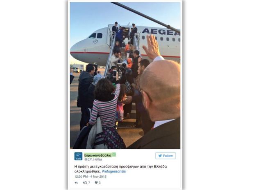
Task: View the retweet count showing 7
Action: click(x=89, y=183)
